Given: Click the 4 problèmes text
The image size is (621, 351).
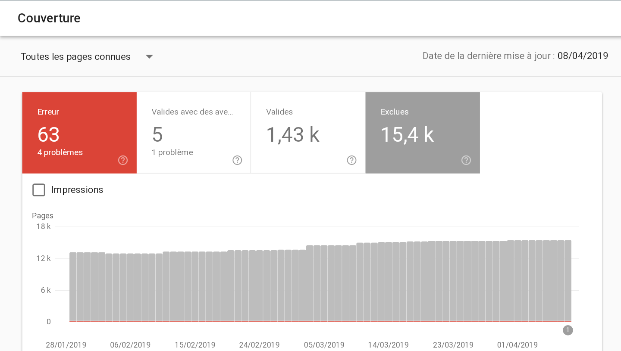Looking at the screenshot, I should (x=60, y=152).
